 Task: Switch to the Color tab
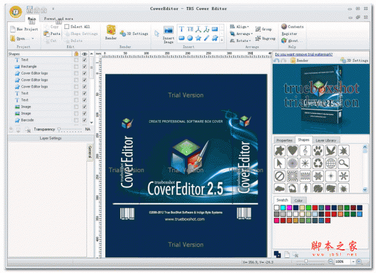click(298, 200)
